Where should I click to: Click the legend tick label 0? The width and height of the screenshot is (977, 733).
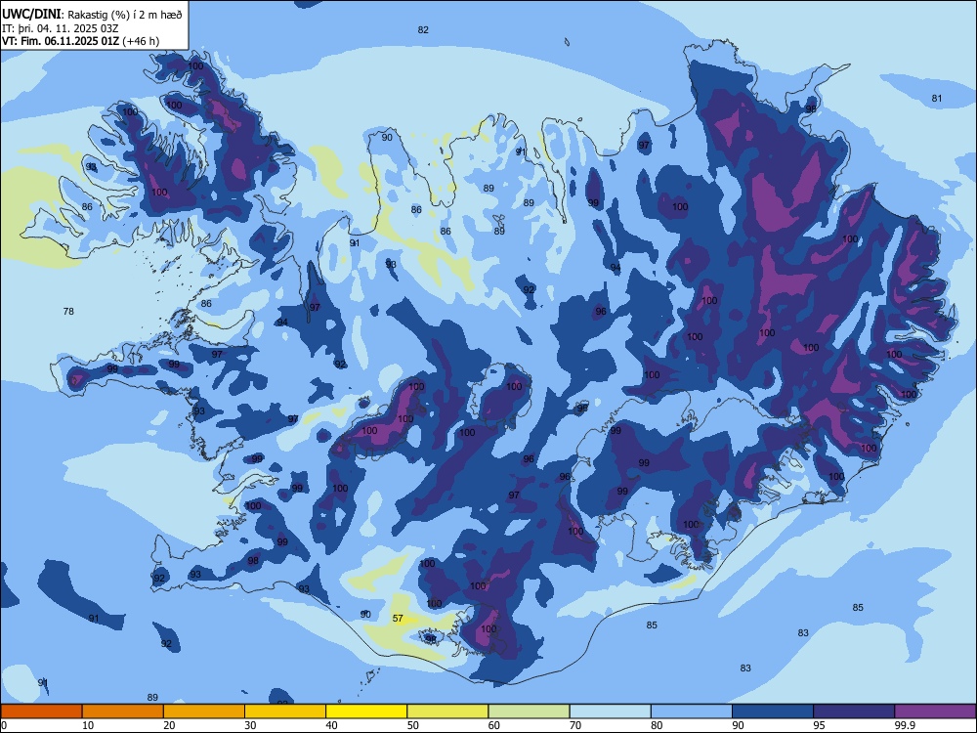point(4,725)
